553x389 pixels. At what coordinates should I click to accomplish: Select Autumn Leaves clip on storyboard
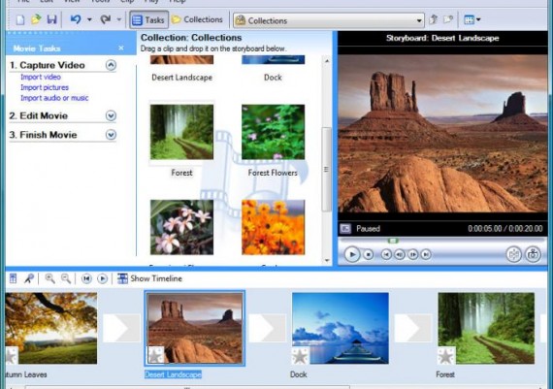(x=51, y=328)
